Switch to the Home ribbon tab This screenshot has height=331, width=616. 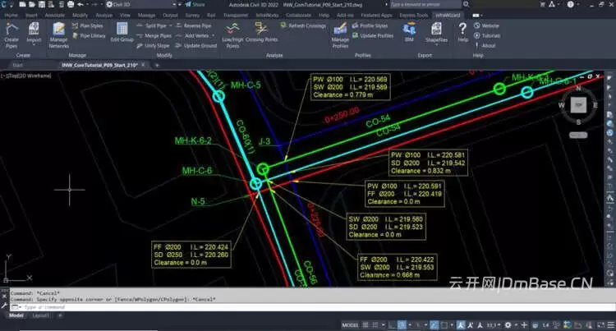11,16
